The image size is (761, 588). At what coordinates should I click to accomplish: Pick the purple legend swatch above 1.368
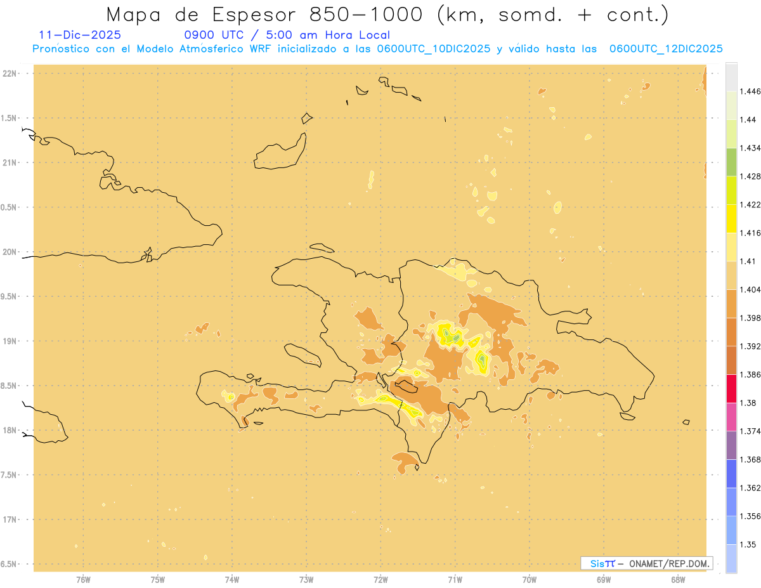point(731,445)
